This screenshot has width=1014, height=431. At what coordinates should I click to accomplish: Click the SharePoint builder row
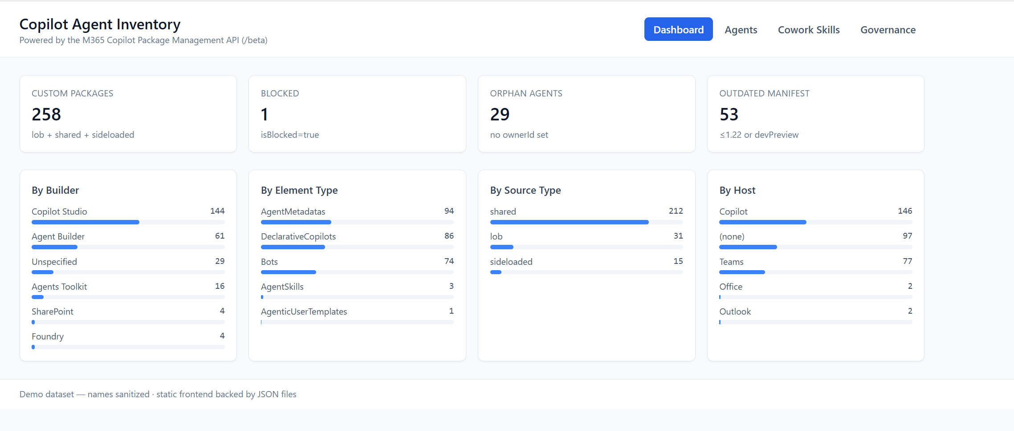coord(128,315)
